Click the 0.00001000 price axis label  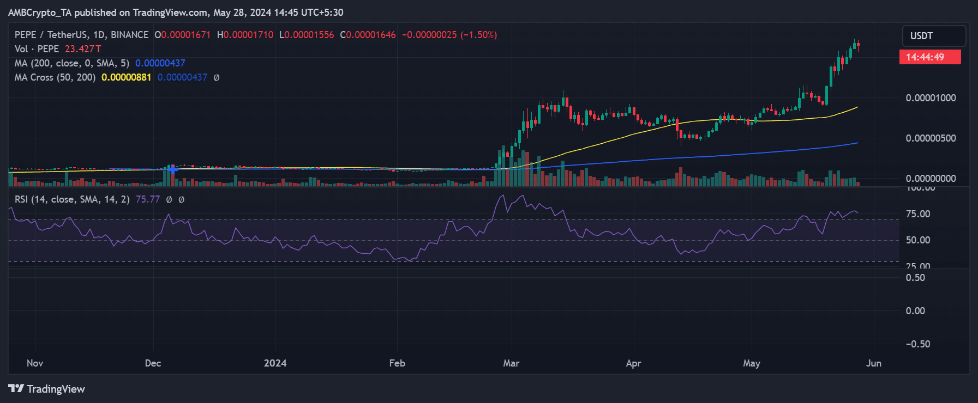tap(931, 98)
